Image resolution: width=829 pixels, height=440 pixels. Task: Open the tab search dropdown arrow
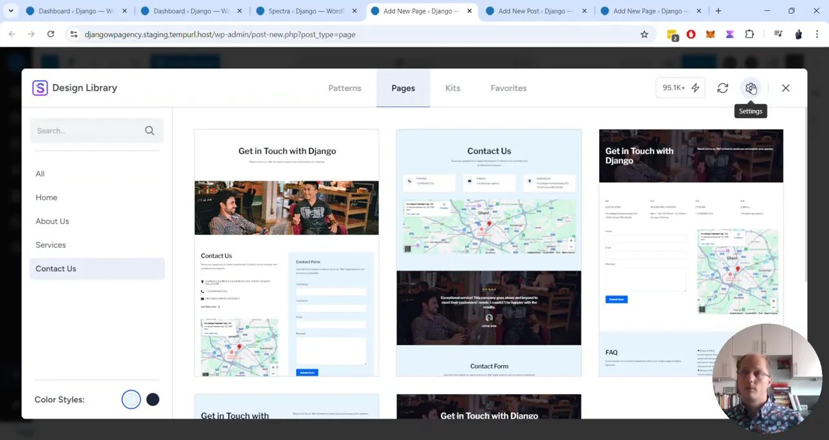coord(10,11)
